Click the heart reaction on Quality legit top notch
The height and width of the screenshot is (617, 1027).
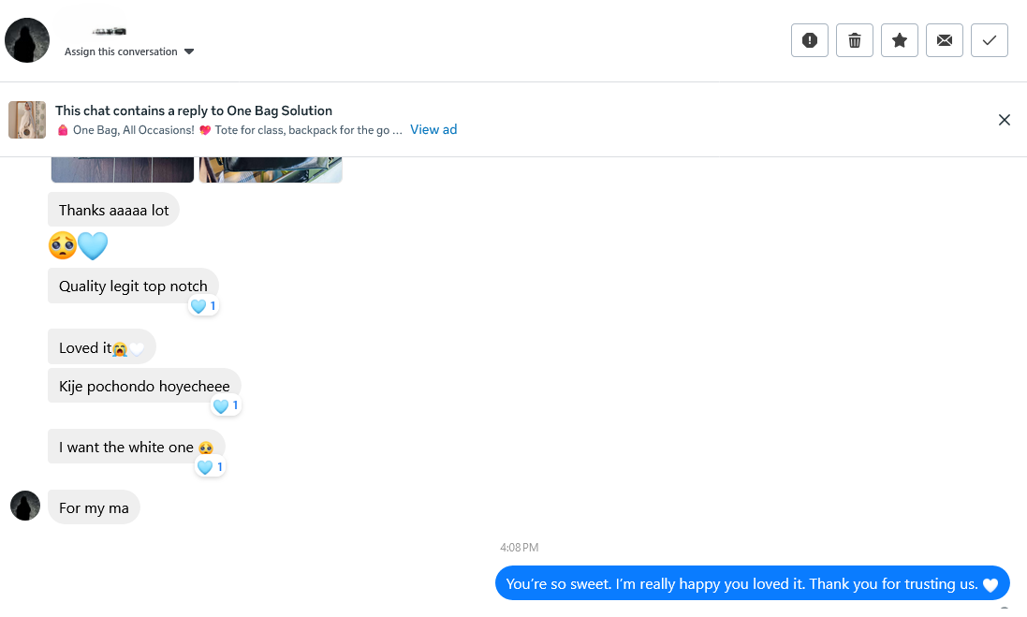click(203, 306)
